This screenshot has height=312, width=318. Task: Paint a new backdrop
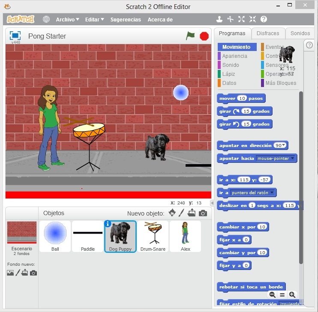18,273
